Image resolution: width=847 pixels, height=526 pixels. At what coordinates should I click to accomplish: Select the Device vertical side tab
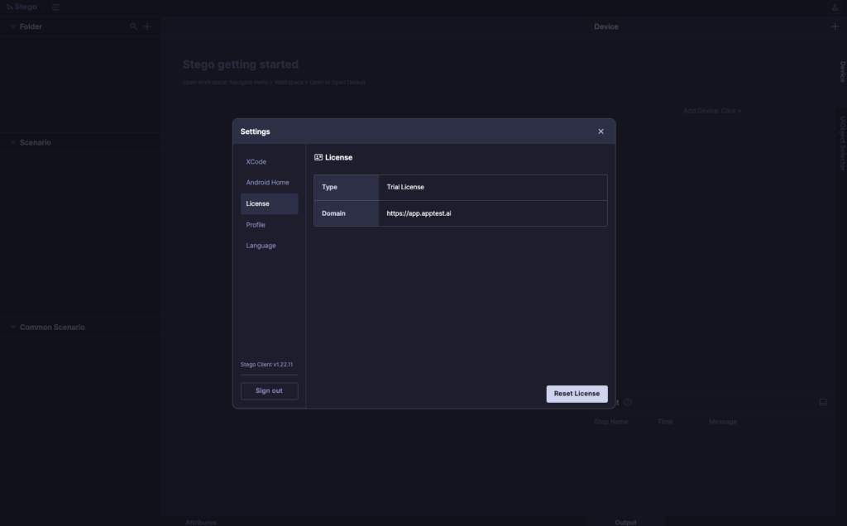(842, 72)
